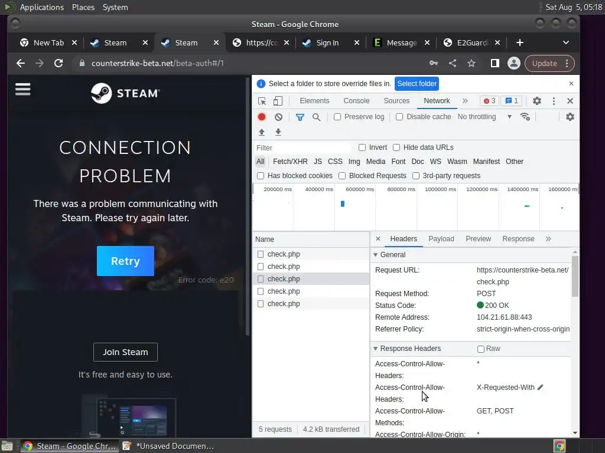Image resolution: width=605 pixels, height=453 pixels.
Task: Click the red errors count badge
Action: [x=489, y=101]
